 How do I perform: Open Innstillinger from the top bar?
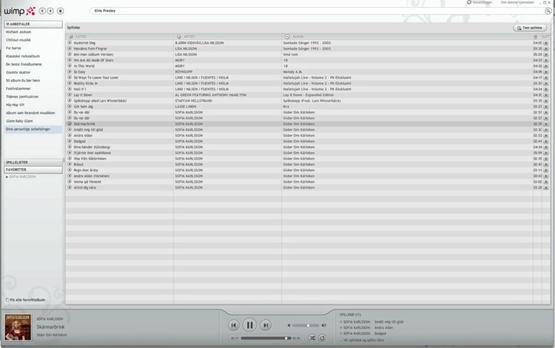click(x=480, y=2)
